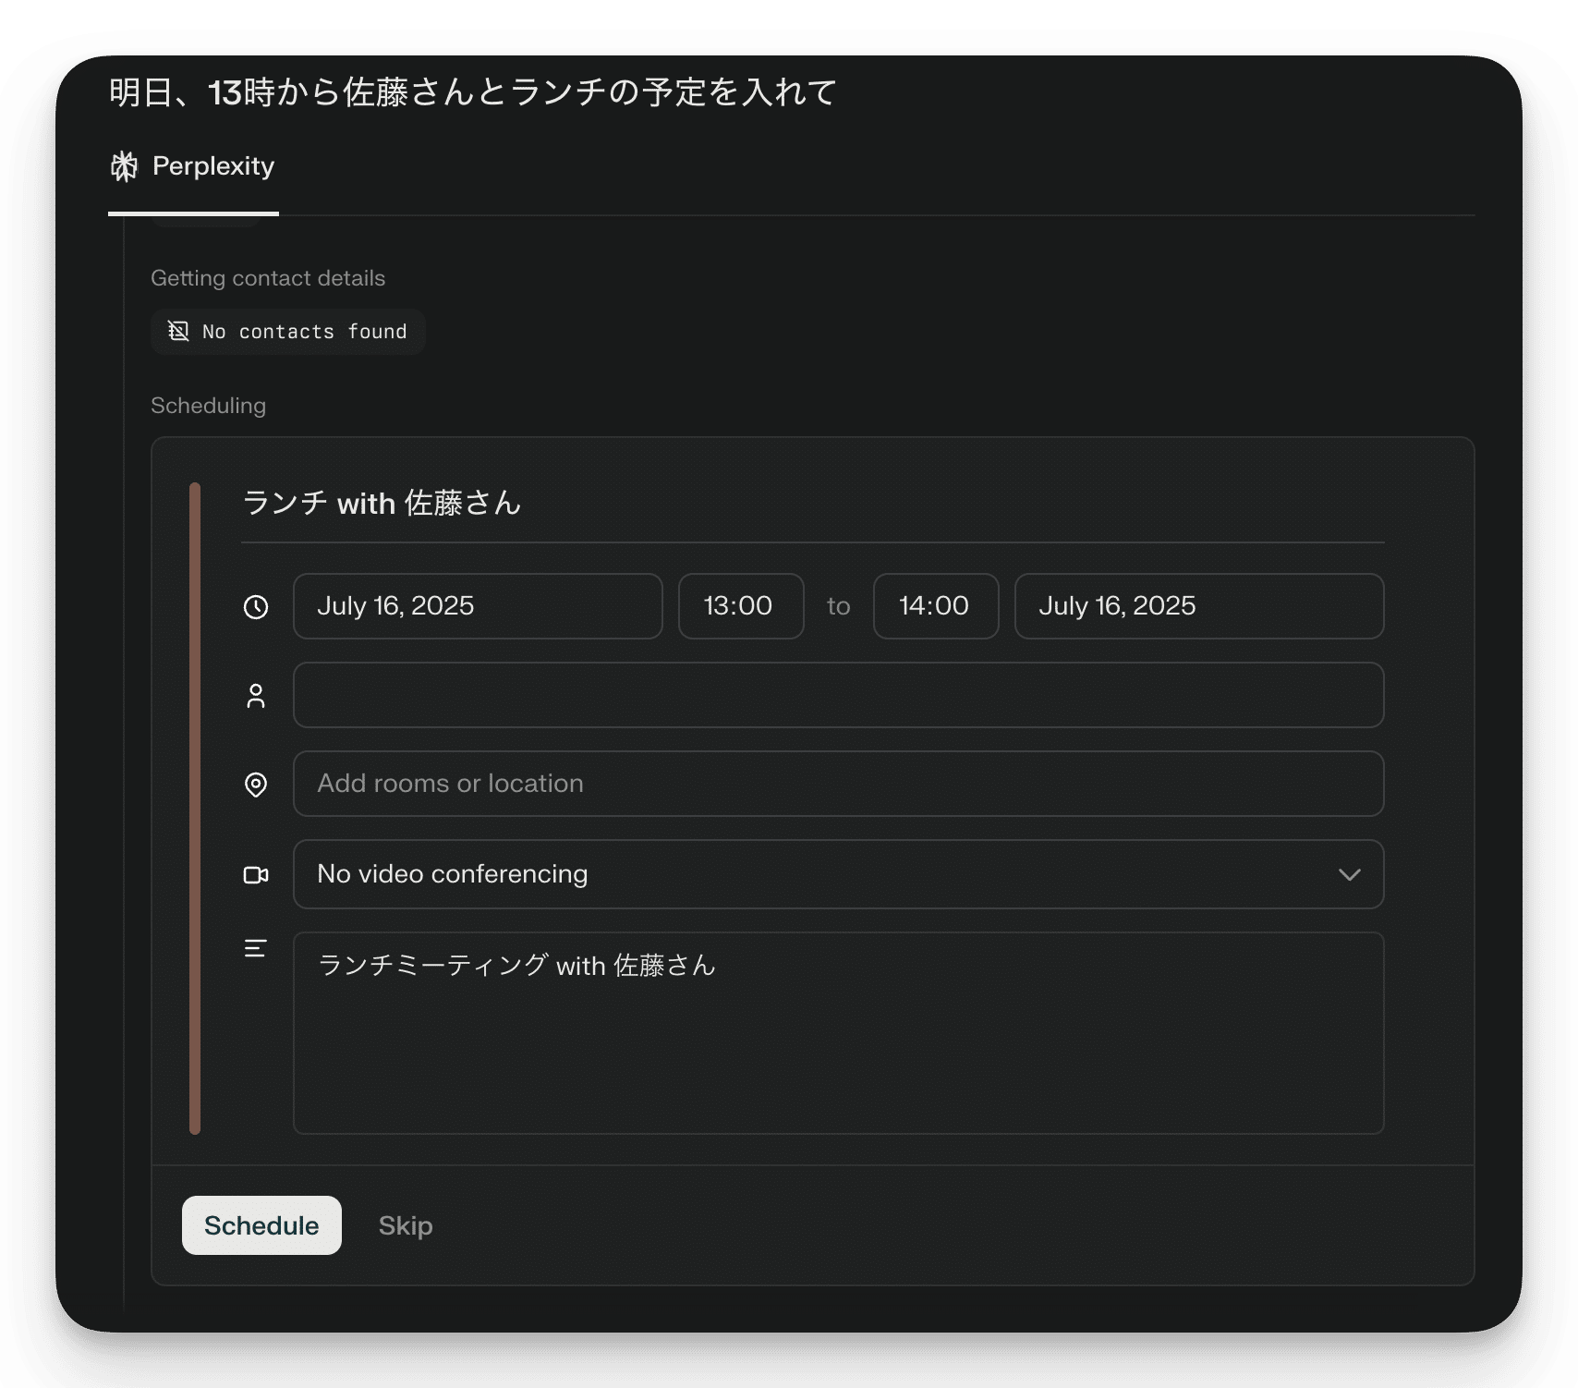Click the person attendees icon

[256, 696]
